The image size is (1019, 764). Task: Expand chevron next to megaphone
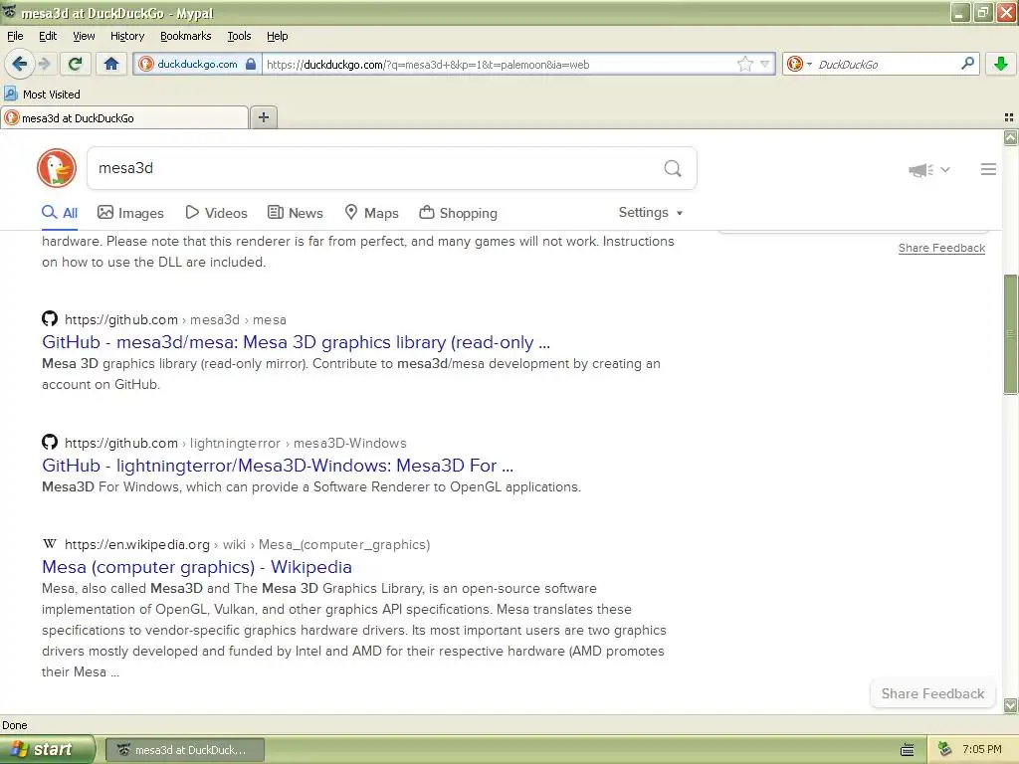[945, 169]
